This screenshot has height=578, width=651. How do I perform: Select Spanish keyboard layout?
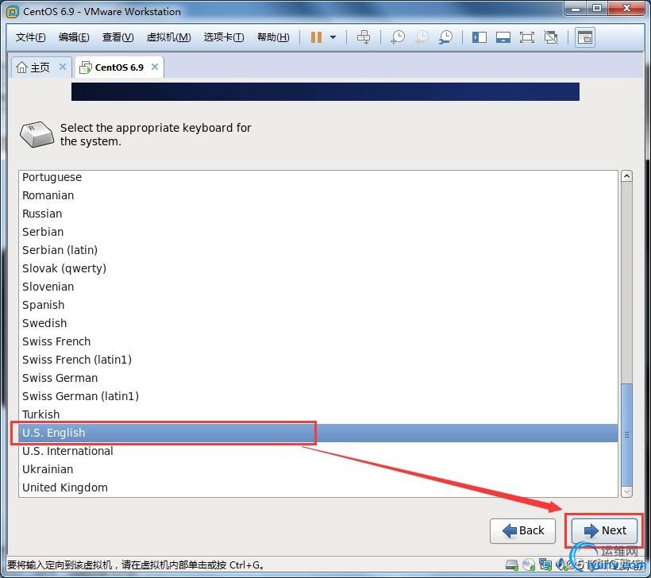[318, 305]
